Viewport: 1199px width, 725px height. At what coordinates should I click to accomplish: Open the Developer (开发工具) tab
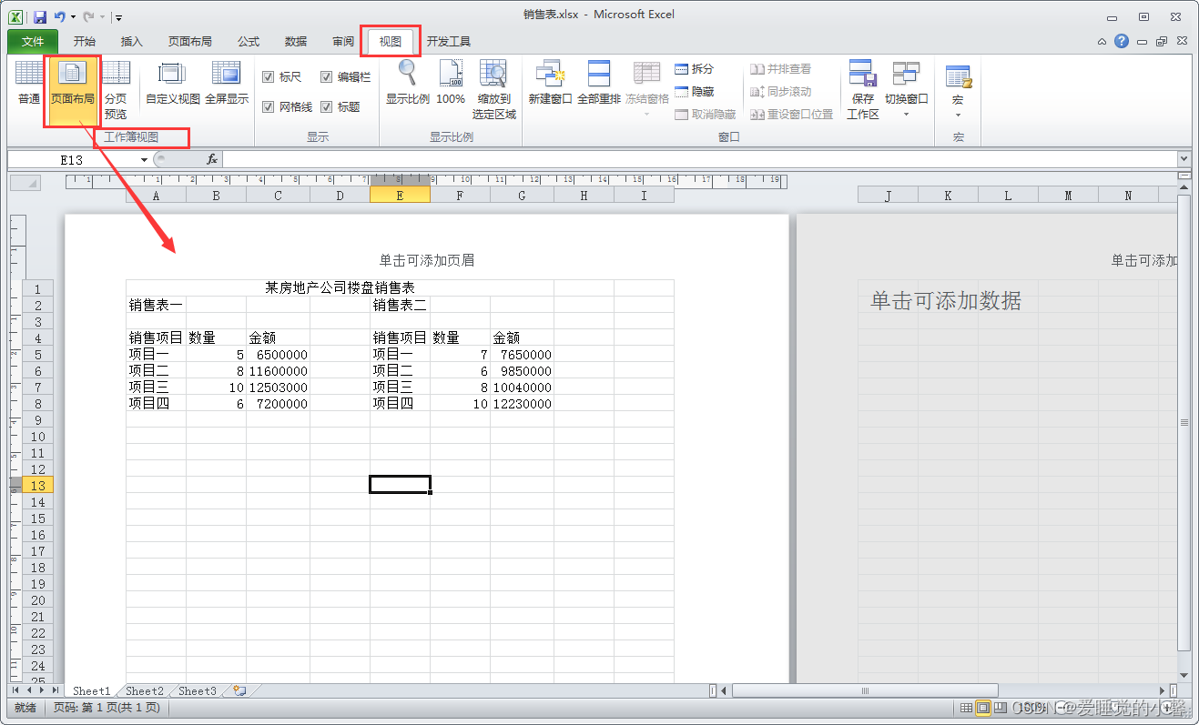point(449,41)
